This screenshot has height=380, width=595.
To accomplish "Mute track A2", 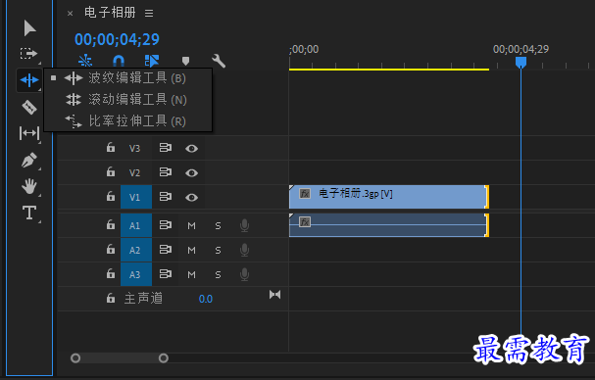I will 191,251.
